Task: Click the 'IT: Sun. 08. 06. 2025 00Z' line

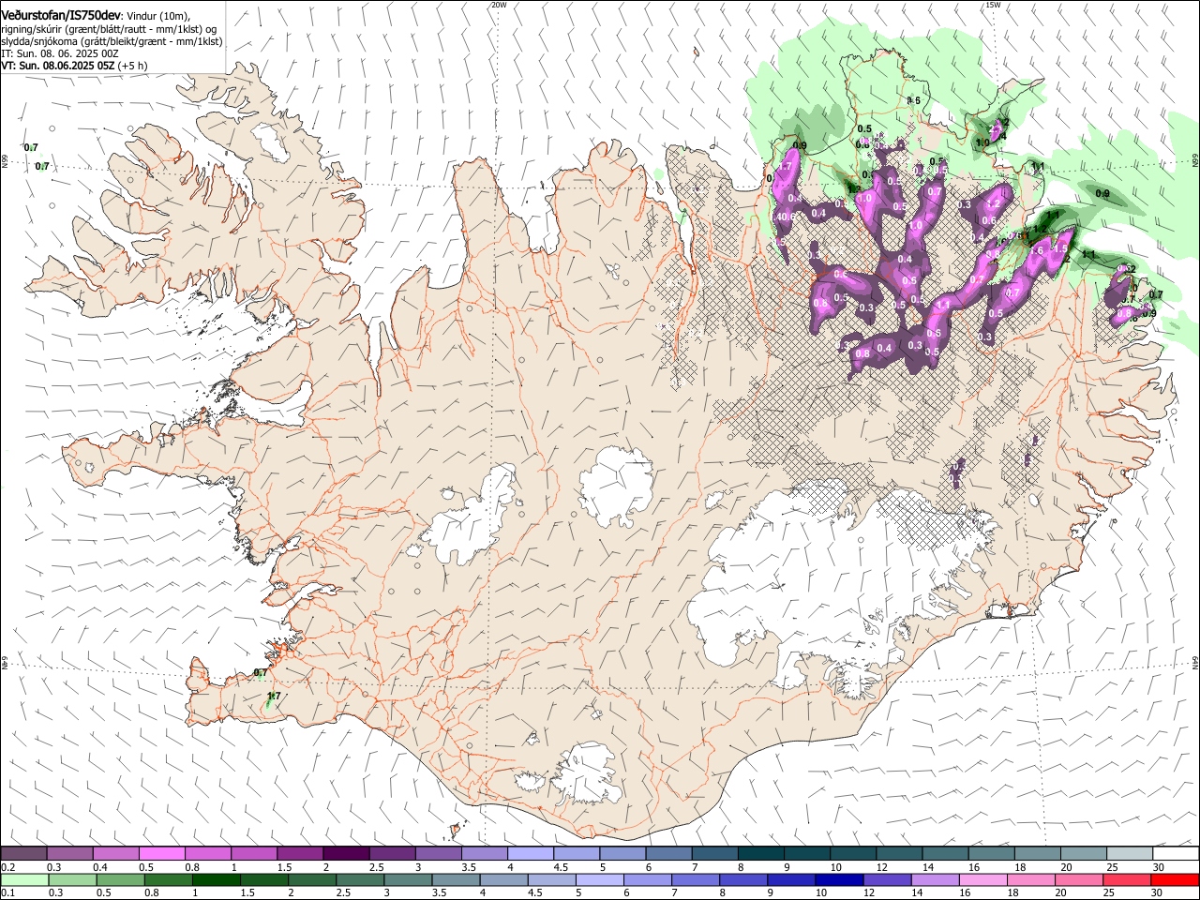Action: [x=59, y=53]
